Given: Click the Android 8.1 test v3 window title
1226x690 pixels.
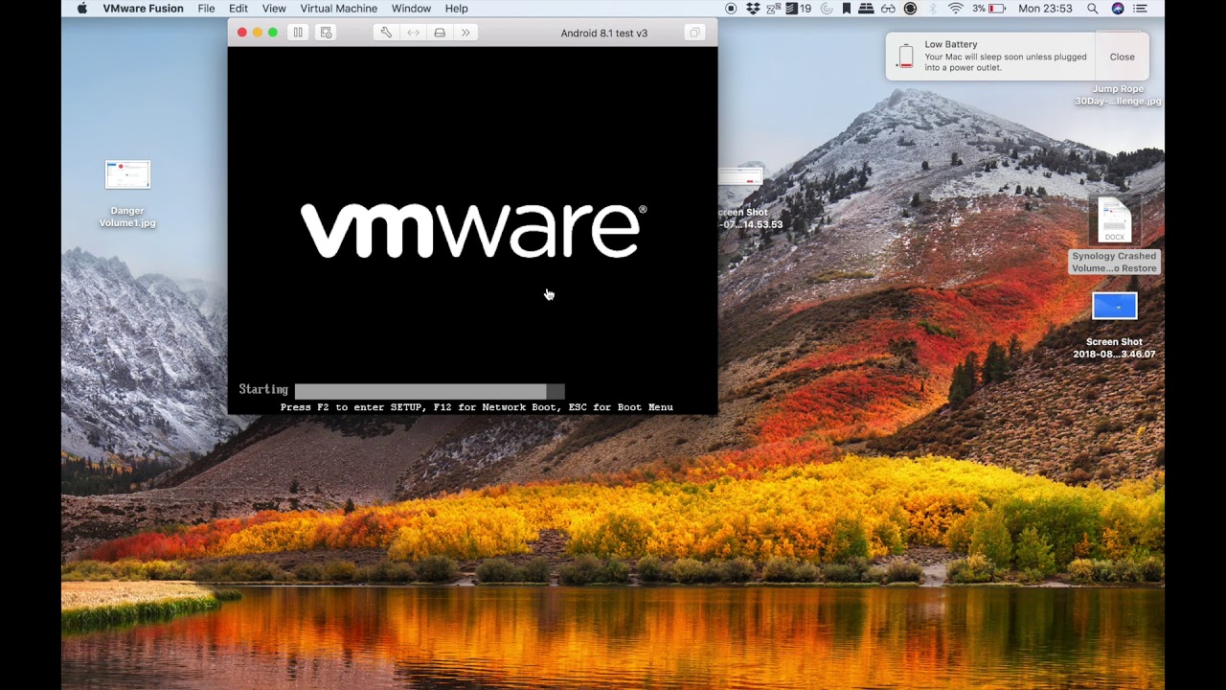Looking at the screenshot, I should [x=603, y=33].
